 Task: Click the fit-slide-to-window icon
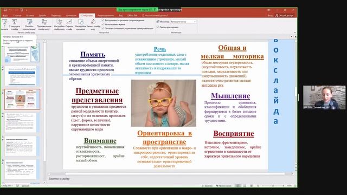coord(295,186)
